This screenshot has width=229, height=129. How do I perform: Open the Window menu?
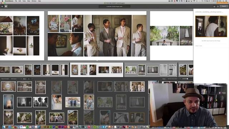click(x=34, y=1)
